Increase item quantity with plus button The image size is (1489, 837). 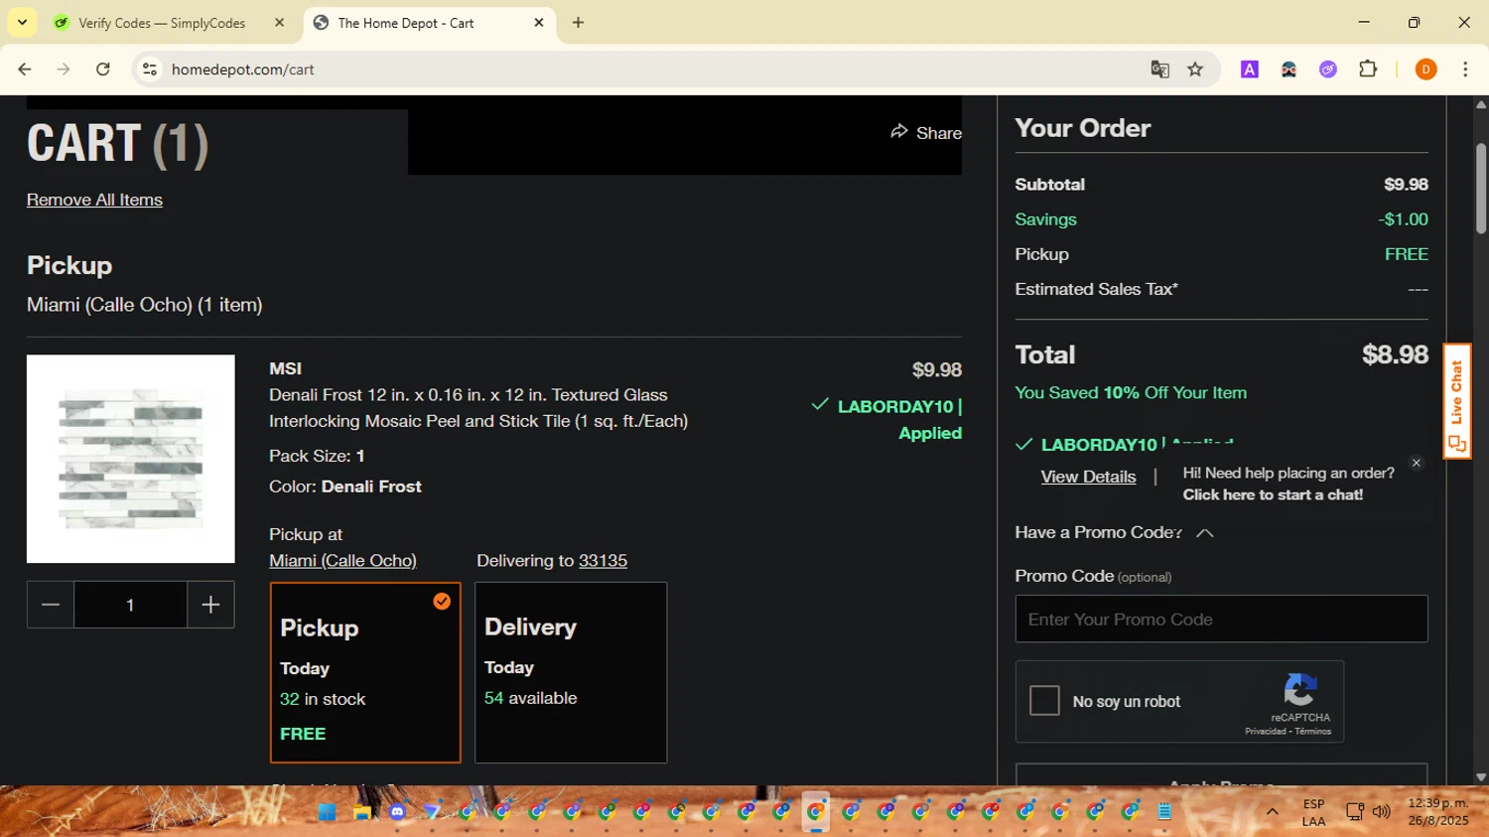pyautogui.click(x=210, y=605)
